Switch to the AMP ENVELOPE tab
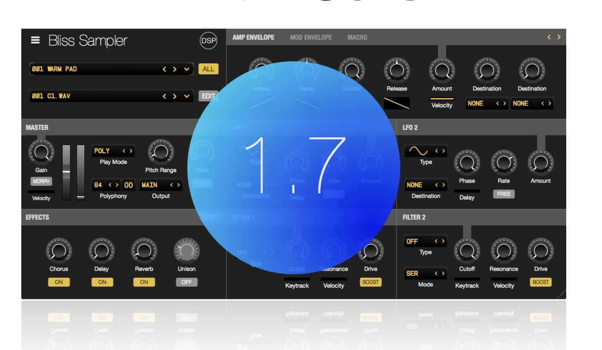The height and width of the screenshot is (350, 602). [253, 37]
